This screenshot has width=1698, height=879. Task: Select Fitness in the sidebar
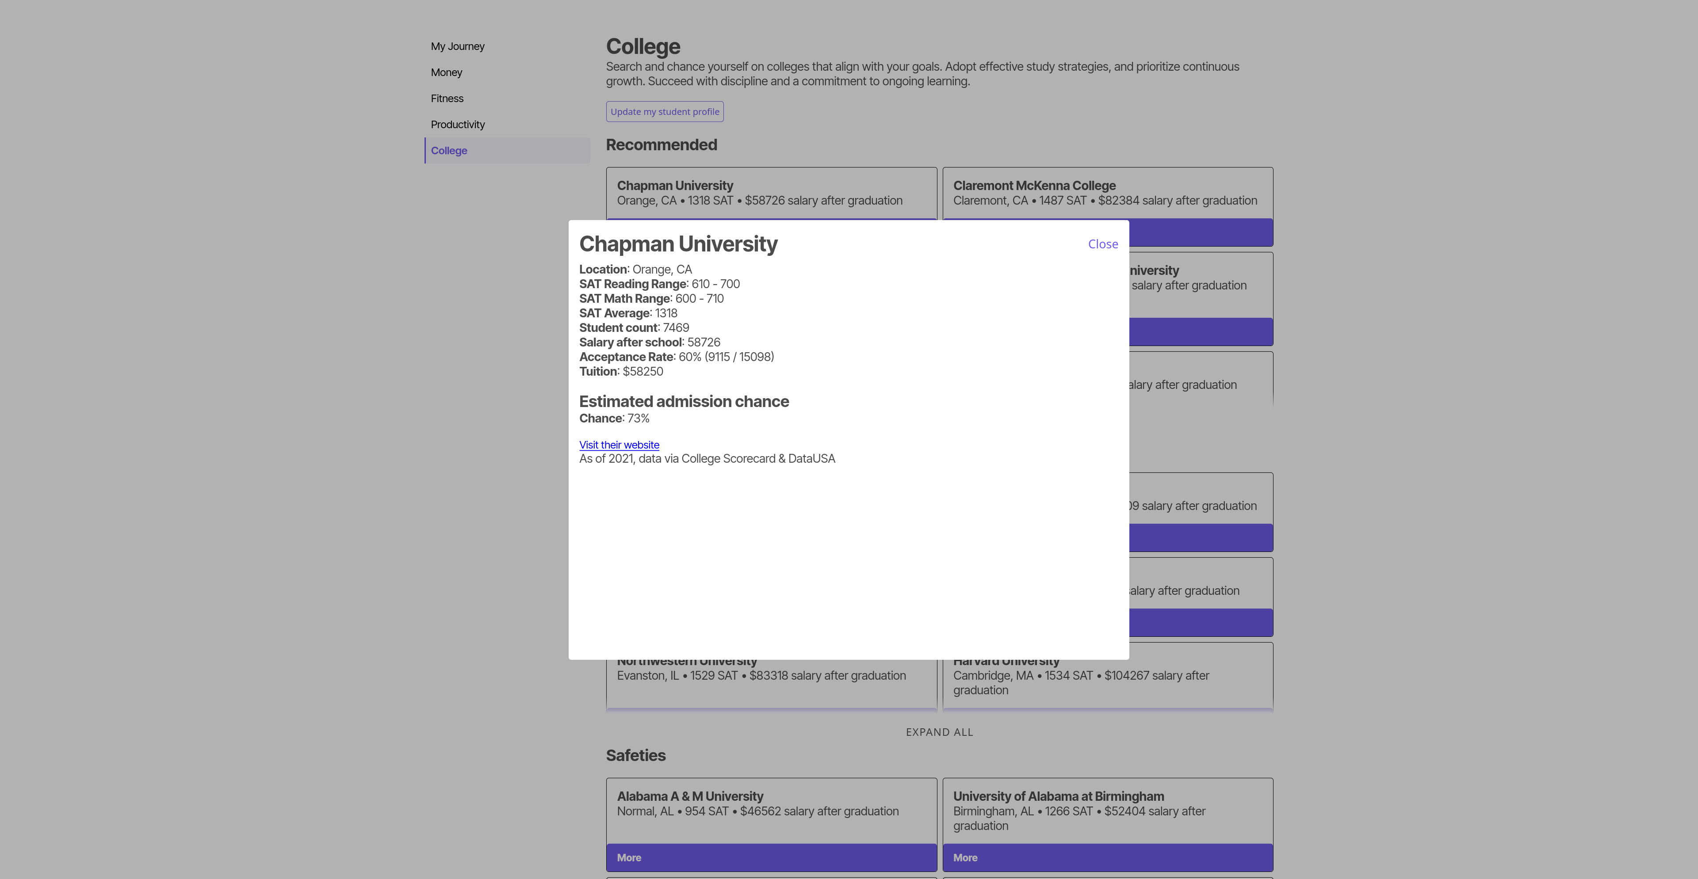point(447,98)
